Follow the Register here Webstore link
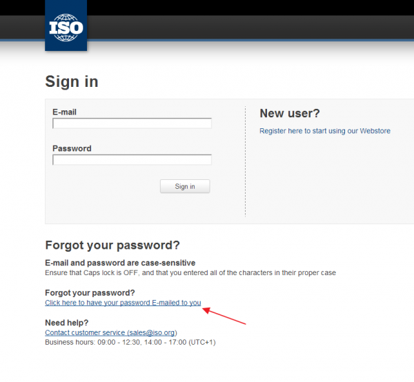 [325, 131]
